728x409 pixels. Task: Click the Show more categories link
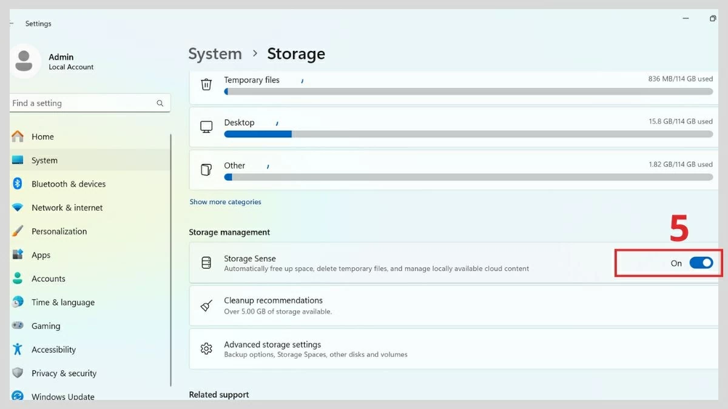225,201
